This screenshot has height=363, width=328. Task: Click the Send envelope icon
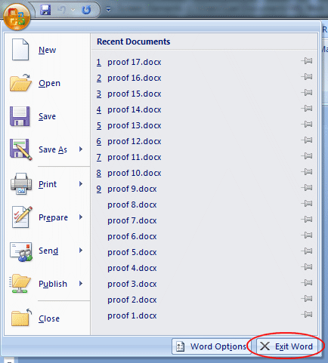[x=21, y=251]
